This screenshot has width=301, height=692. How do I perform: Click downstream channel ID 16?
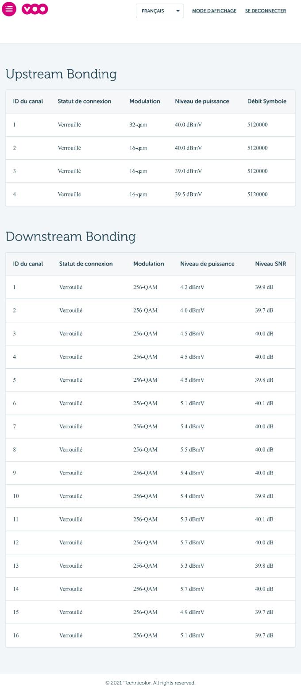tap(16, 635)
